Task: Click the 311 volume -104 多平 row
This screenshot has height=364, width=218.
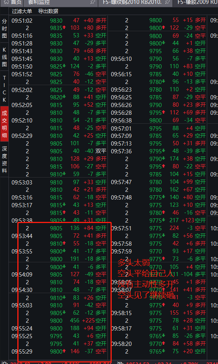Action: click(158, 274)
